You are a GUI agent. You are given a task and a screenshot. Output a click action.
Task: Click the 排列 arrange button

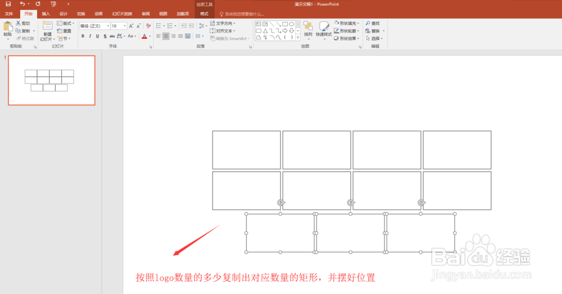pyautogui.click(x=308, y=30)
